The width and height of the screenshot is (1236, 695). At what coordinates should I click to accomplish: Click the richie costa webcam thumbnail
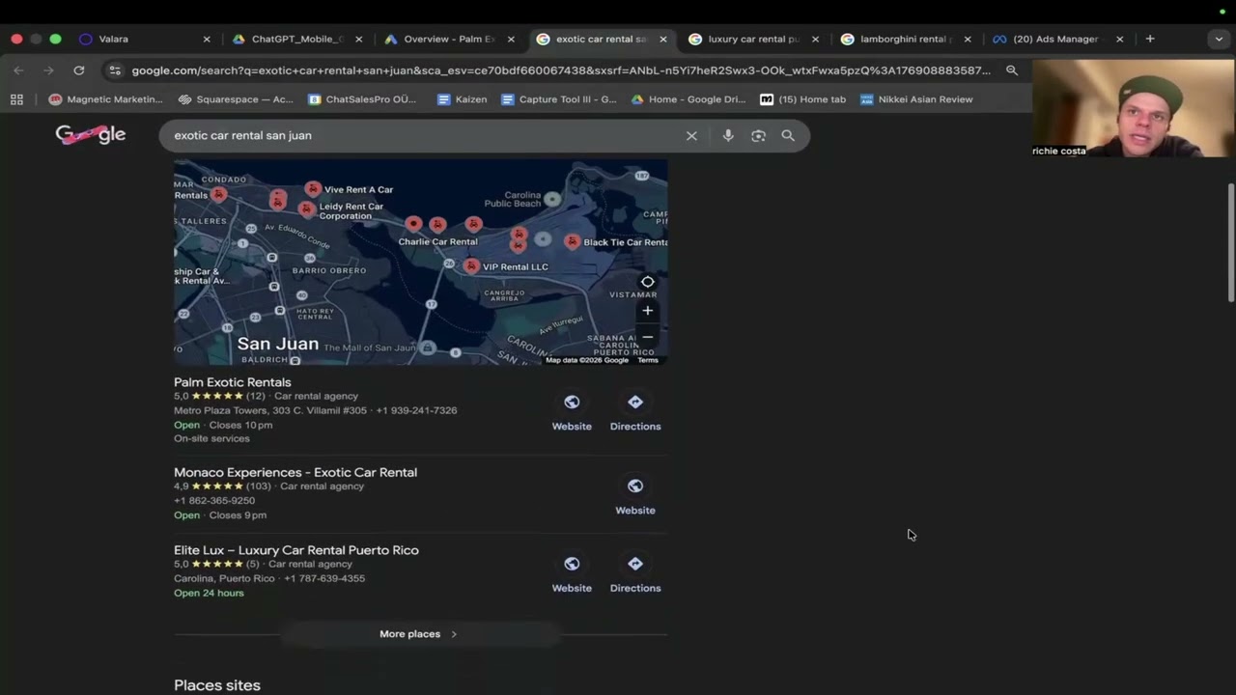[1133, 108]
